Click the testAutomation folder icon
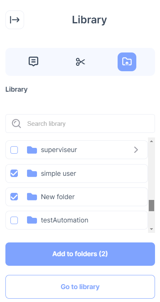 [32, 220]
